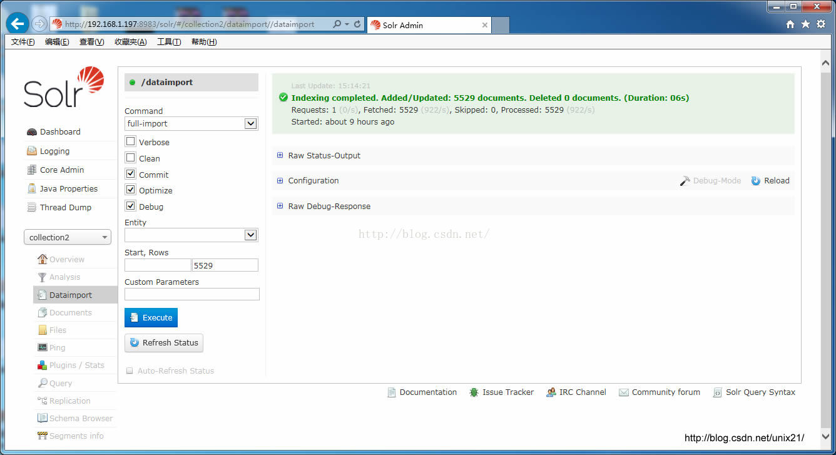The image size is (836, 455).
Task: Click the Custom Parameters input field
Action: [191, 294]
